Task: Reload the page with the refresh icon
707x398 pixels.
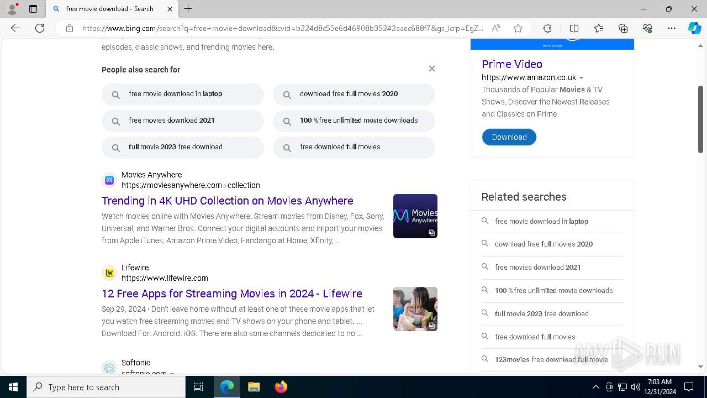Action: coord(40,28)
